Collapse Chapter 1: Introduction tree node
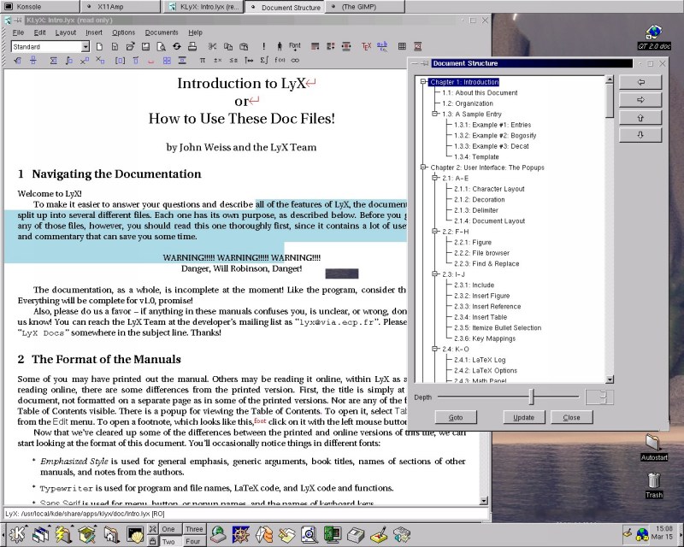 [x=423, y=82]
